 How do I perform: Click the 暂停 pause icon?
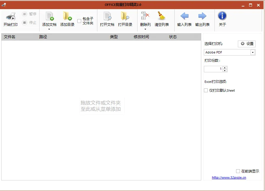(x=24, y=14)
